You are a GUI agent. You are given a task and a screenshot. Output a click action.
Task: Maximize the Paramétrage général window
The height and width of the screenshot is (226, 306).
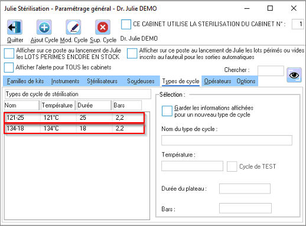270,8
